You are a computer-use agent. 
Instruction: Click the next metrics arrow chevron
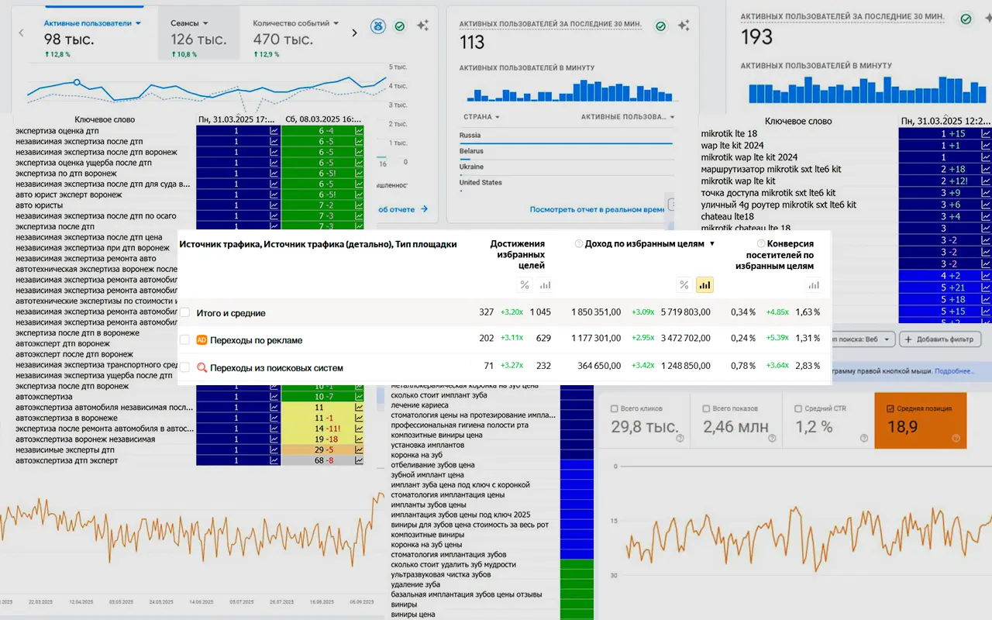354,33
